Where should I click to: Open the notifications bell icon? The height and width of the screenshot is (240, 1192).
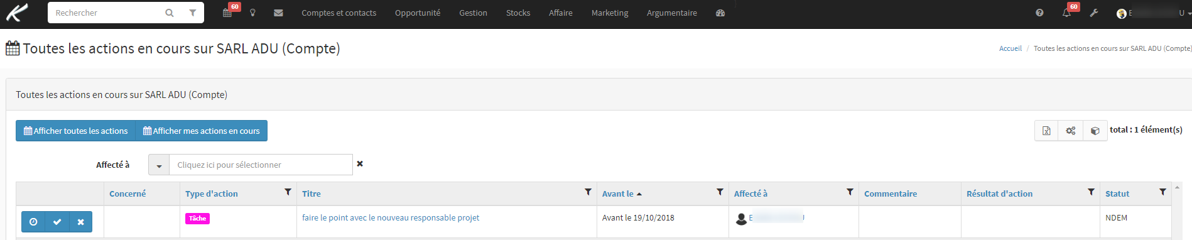[1066, 13]
